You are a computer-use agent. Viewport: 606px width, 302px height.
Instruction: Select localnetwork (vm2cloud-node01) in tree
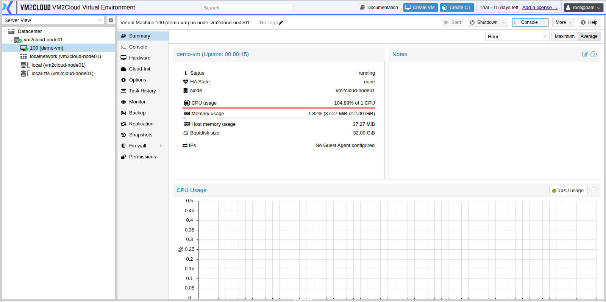59,56
